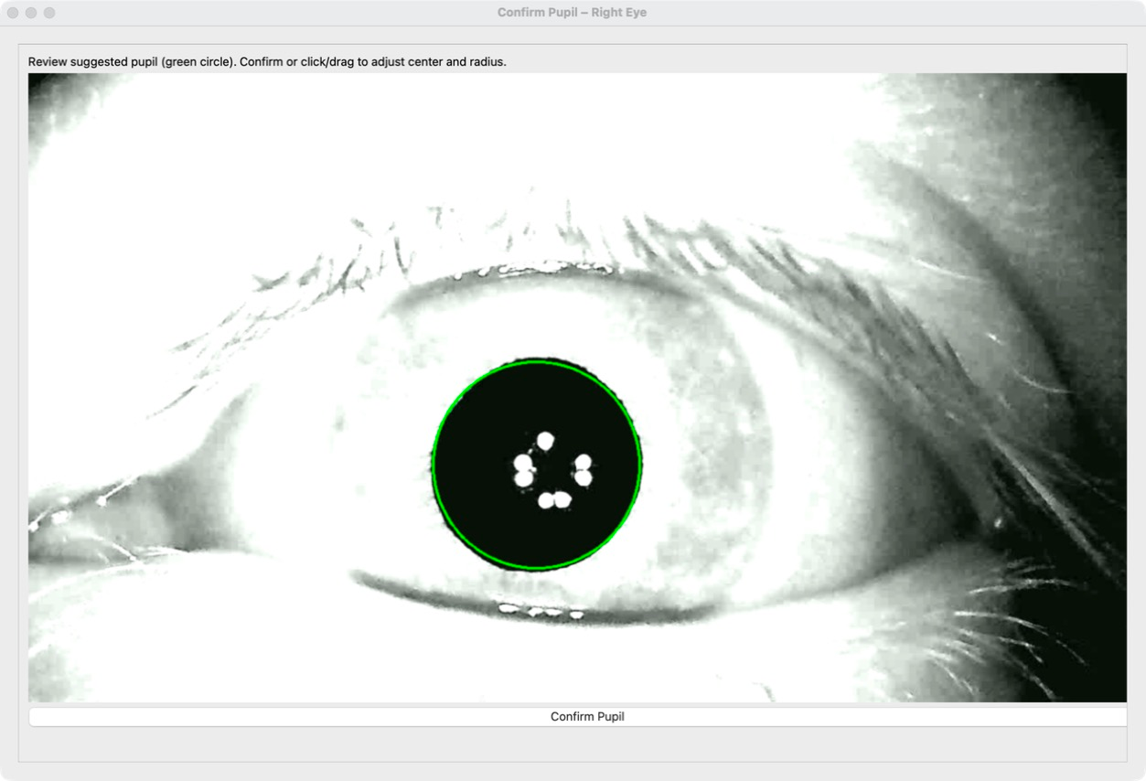Zoom the Confirm Pupil window
The width and height of the screenshot is (1146, 781).
click(49, 13)
